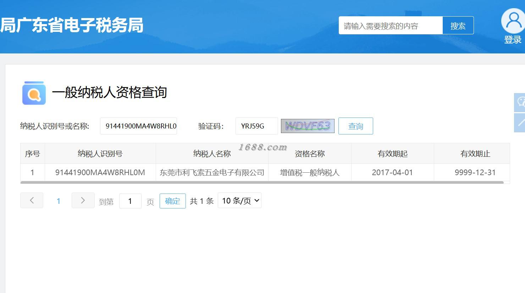Go to next page arrow

click(83, 200)
